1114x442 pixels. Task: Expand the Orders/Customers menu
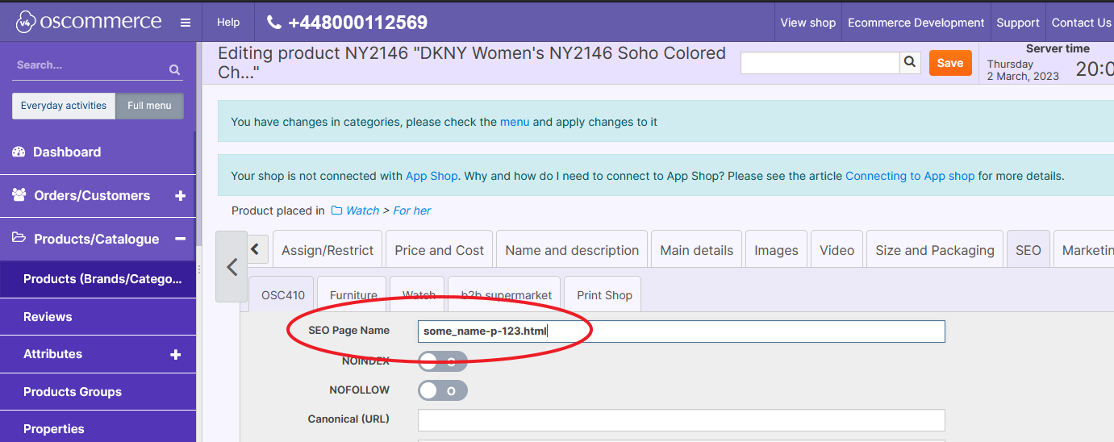coord(180,196)
